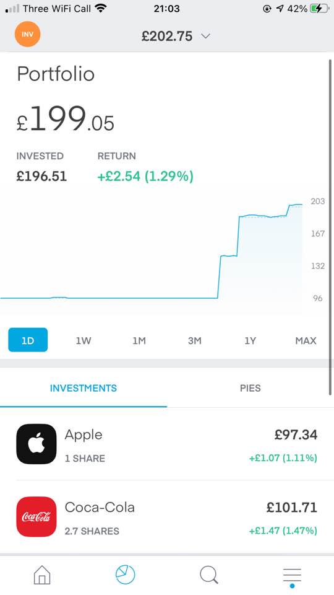Image resolution: width=334 pixels, height=595 pixels.
Task: Select the MAX chart range
Action: coord(306,340)
